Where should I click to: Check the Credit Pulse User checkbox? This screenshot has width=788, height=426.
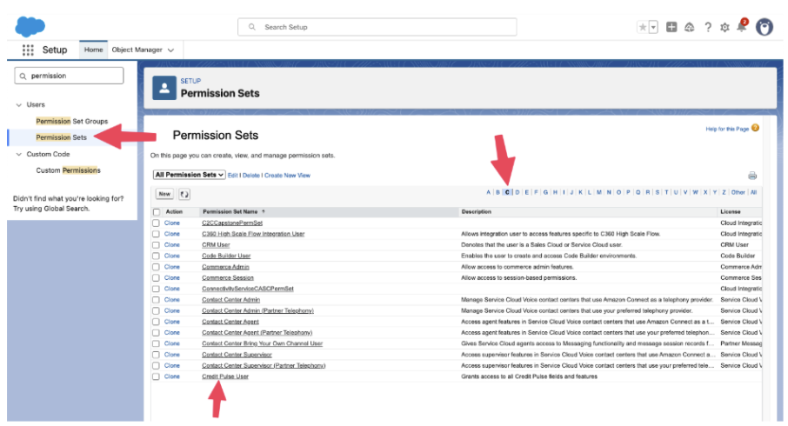(x=157, y=376)
